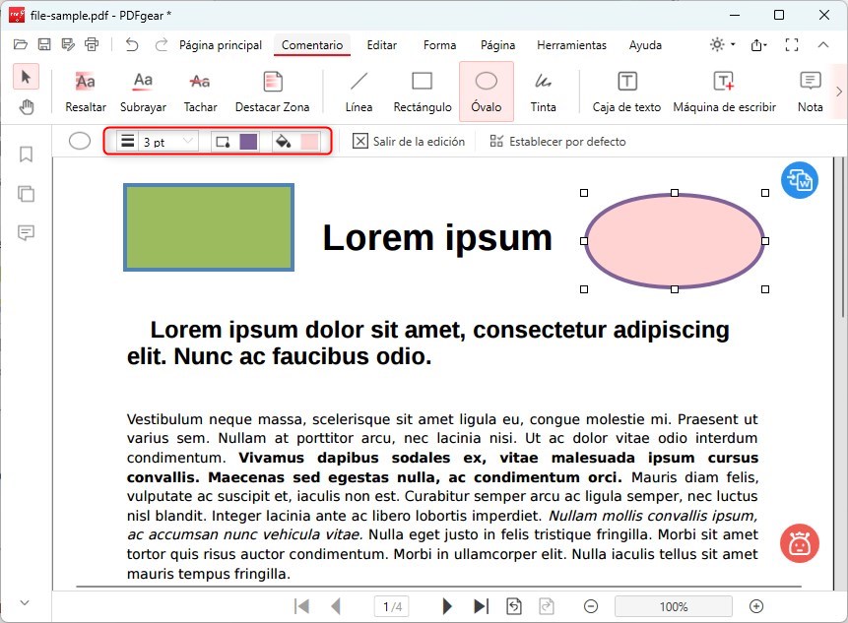Switch to the Editar tab
Image resolution: width=848 pixels, height=623 pixels.
381,45
